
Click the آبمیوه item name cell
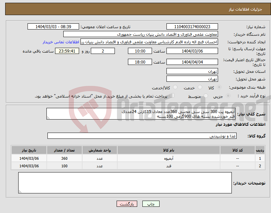click(169, 158)
